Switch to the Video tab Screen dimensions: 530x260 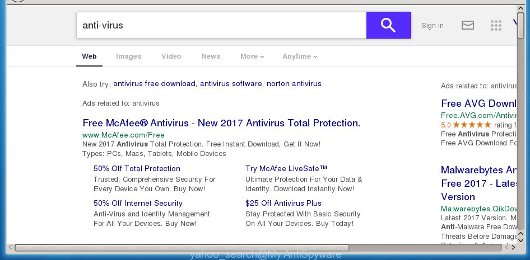pyautogui.click(x=171, y=56)
